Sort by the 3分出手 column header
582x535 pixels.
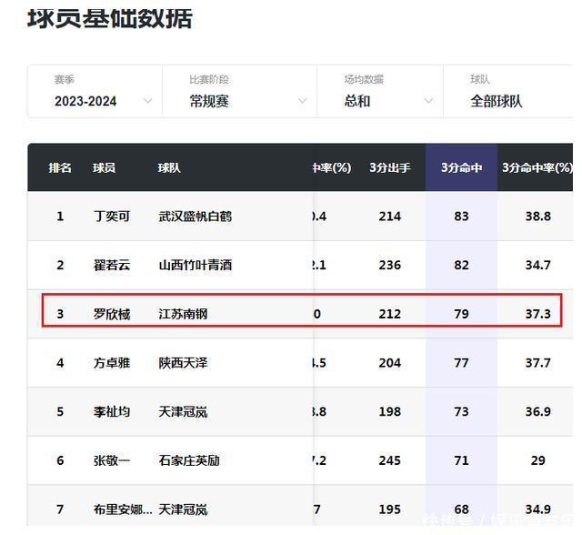point(390,168)
